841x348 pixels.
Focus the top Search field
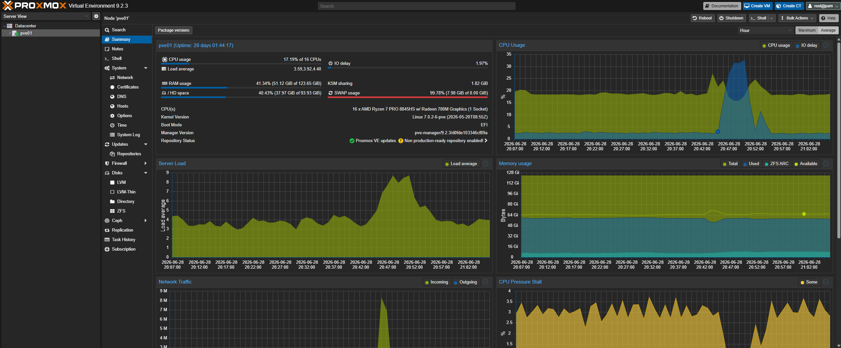coord(417,6)
